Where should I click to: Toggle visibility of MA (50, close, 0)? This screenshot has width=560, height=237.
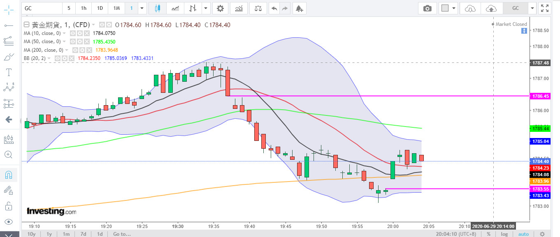72,41
